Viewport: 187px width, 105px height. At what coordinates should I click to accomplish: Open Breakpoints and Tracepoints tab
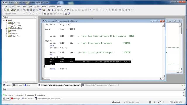[x=48, y=99]
